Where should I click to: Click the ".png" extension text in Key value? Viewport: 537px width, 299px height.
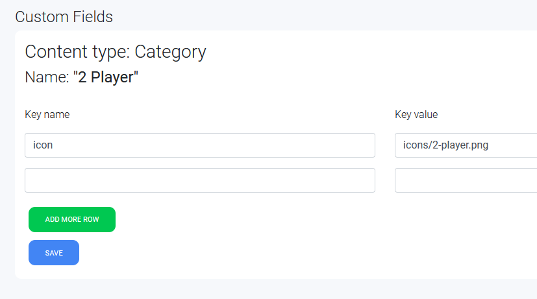tap(479, 145)
